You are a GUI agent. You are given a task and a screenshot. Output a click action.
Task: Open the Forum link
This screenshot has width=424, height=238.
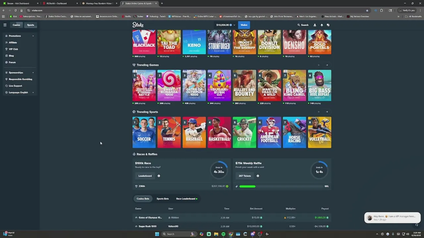12,62
